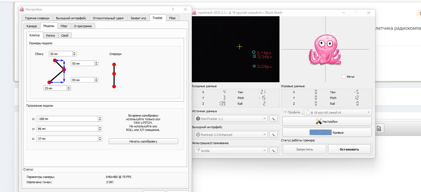Switch to Захват игр tab
The height and width of the screenshot is (192, 421).
point(138,18)
